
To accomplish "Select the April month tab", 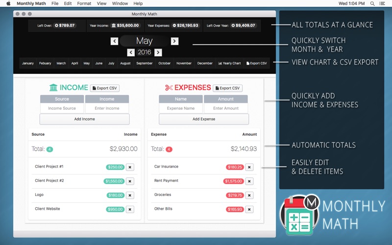I will [74, 63].
